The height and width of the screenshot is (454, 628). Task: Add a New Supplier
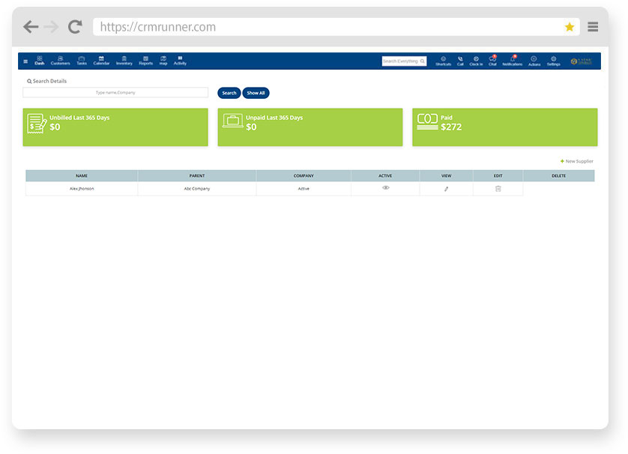tap(577, 161)
